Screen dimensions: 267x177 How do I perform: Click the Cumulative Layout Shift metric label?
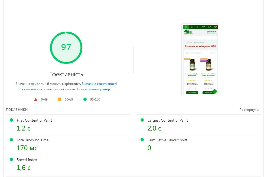(167, 140)
